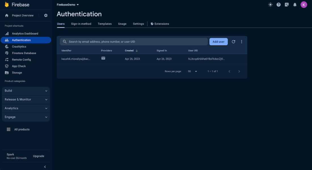This screenshot has width=312, height=170.
Task: Open Analytics Dashboard in sidebar
Action: coord(25,34)
